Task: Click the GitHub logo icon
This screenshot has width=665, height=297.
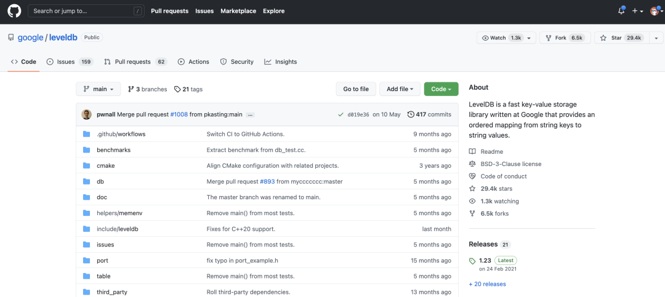Action: (x=14, y=11)
